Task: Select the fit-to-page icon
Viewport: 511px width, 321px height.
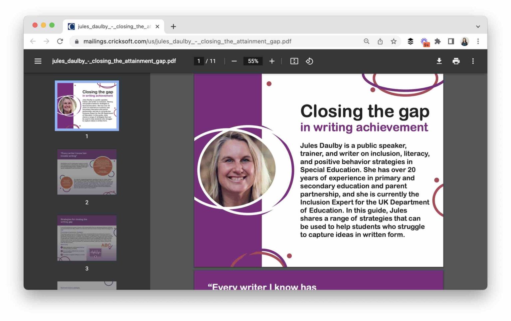Action: (294, 61)
